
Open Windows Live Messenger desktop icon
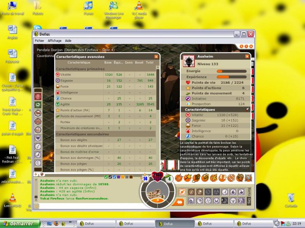point(114,10)
